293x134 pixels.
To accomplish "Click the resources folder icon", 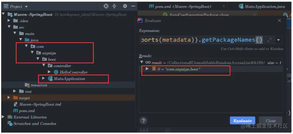I will tap(27, 85).
